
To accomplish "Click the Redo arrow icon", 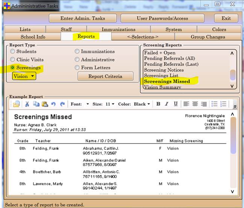I will coord(62,104).
